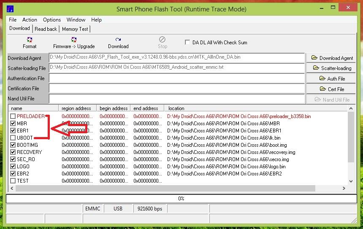Click the Download Agent path field
363x229 pixels.
[176, 58]
